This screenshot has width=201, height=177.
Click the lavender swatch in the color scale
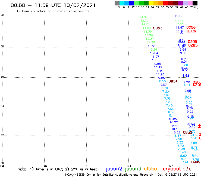click(x=185, y=4)
